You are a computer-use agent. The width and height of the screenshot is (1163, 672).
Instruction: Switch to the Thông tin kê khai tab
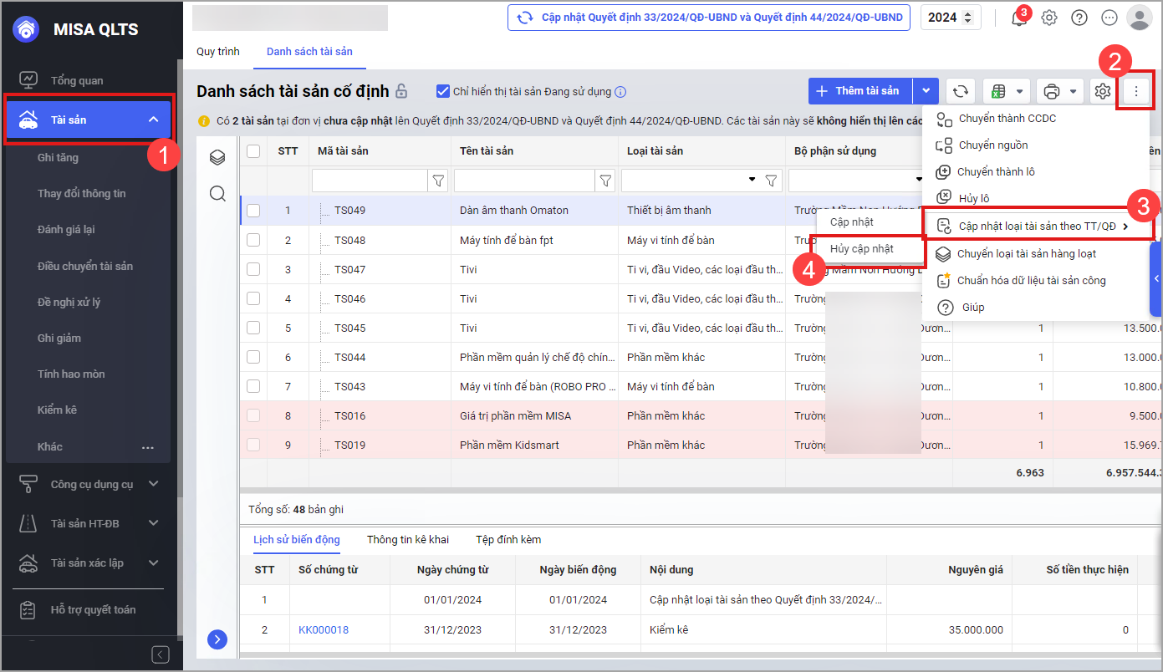tap(407, 539)
